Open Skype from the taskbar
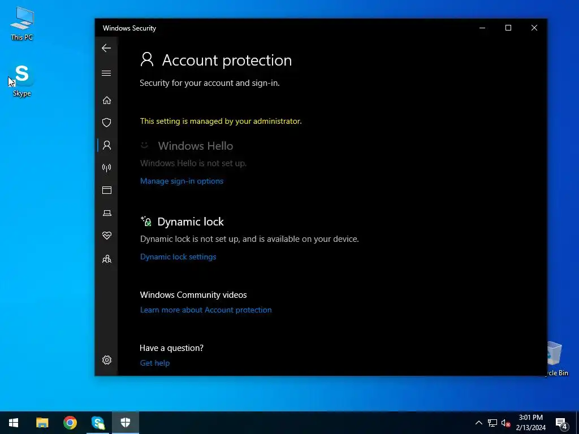Viewport: 579px width, 434px height. click(98, 423)
